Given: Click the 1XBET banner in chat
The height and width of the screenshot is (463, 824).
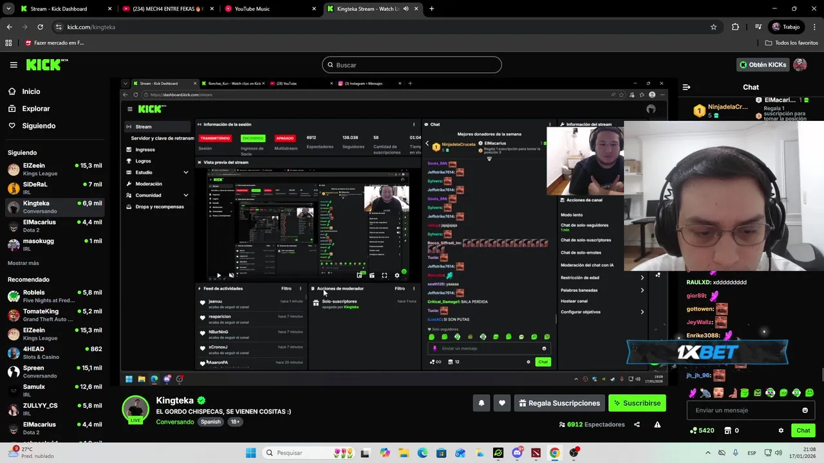Looking at the screenshot, I should 707,352.
